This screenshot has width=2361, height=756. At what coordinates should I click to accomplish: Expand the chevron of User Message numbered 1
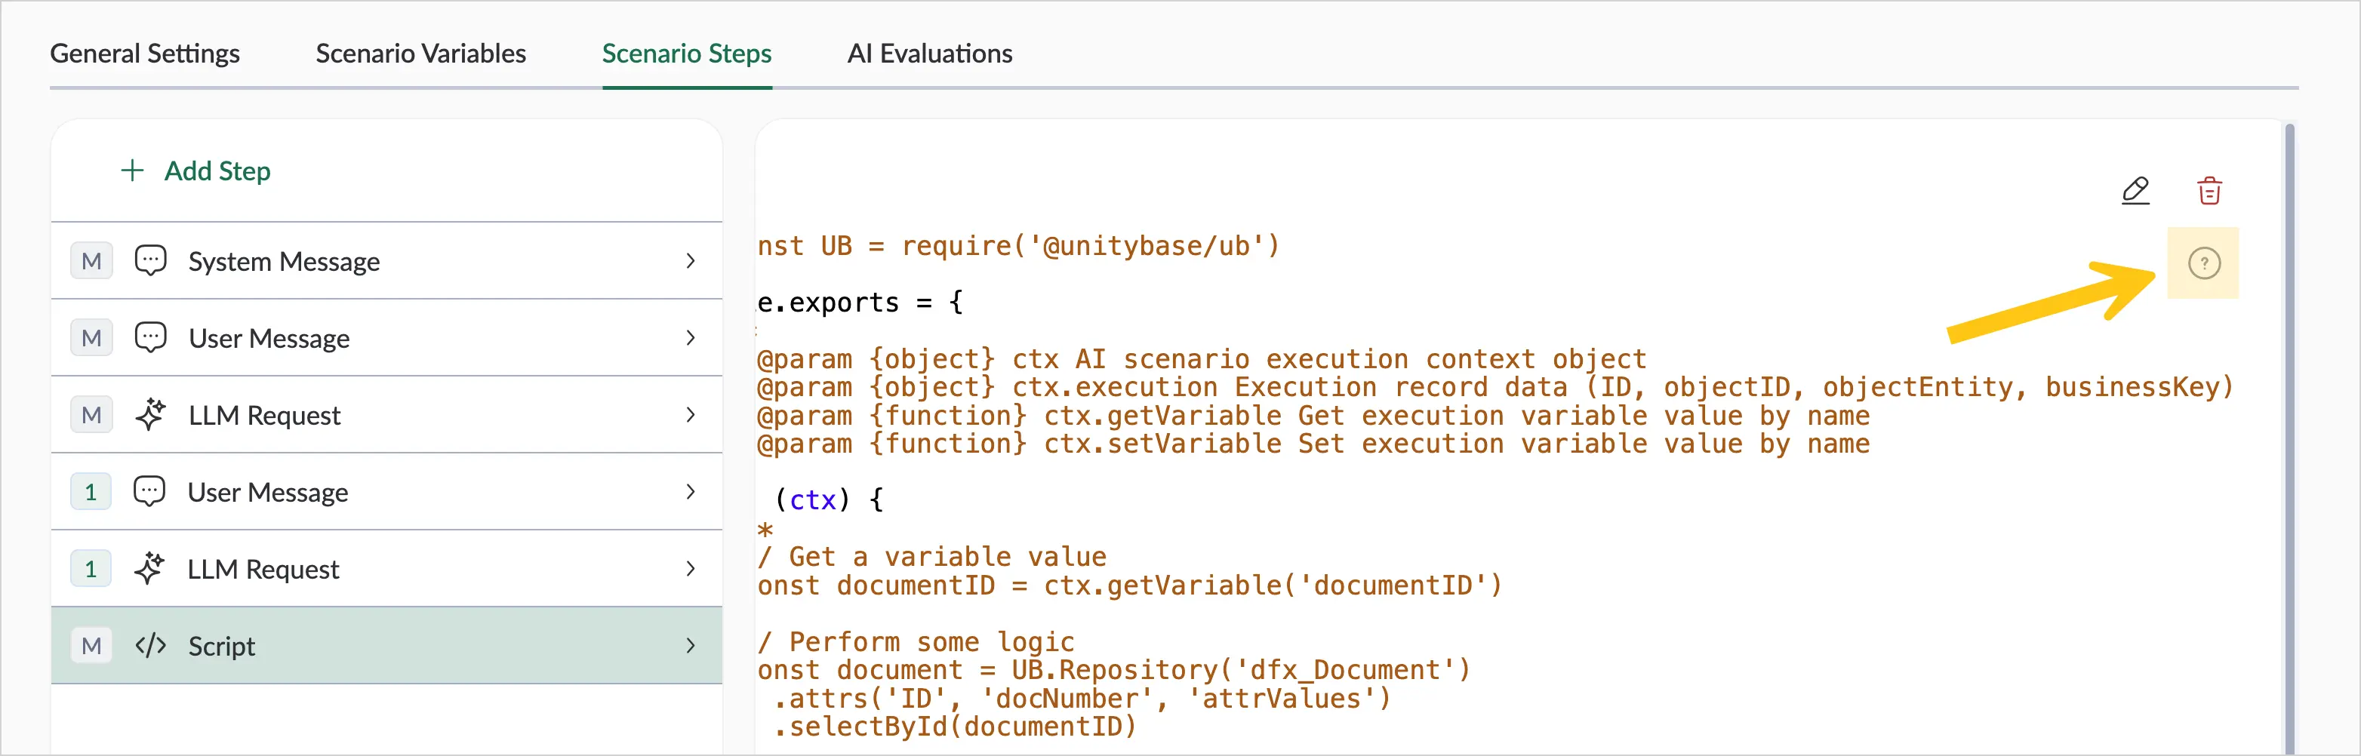coord(691,492)
